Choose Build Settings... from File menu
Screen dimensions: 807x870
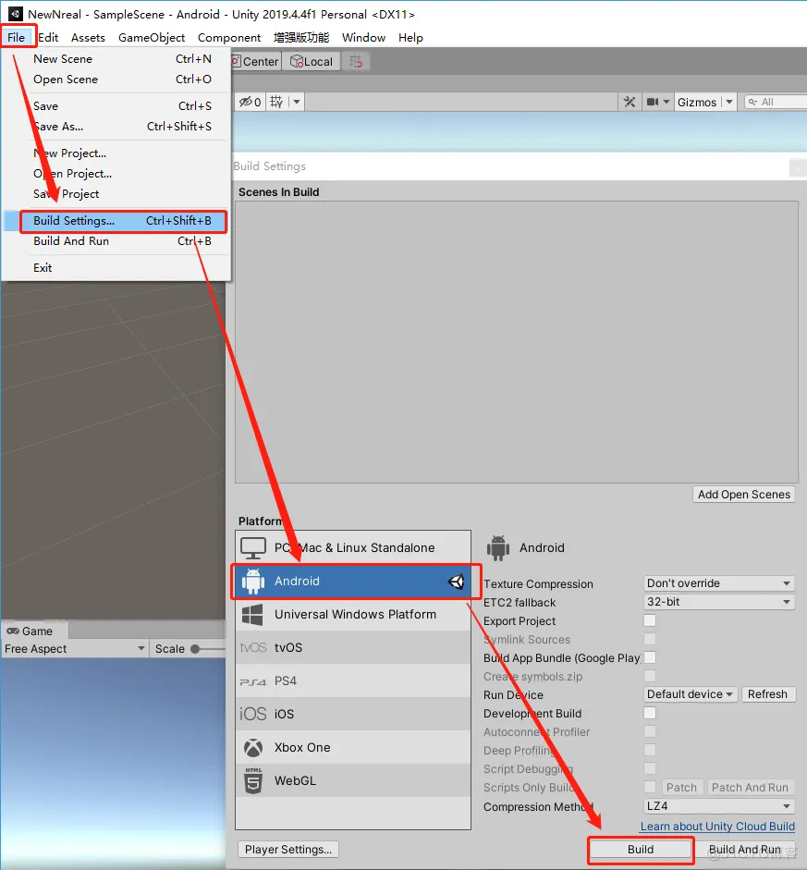point(116,221)
